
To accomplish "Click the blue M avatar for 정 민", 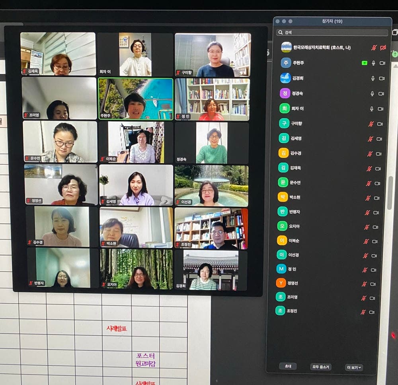I will 281,269.
